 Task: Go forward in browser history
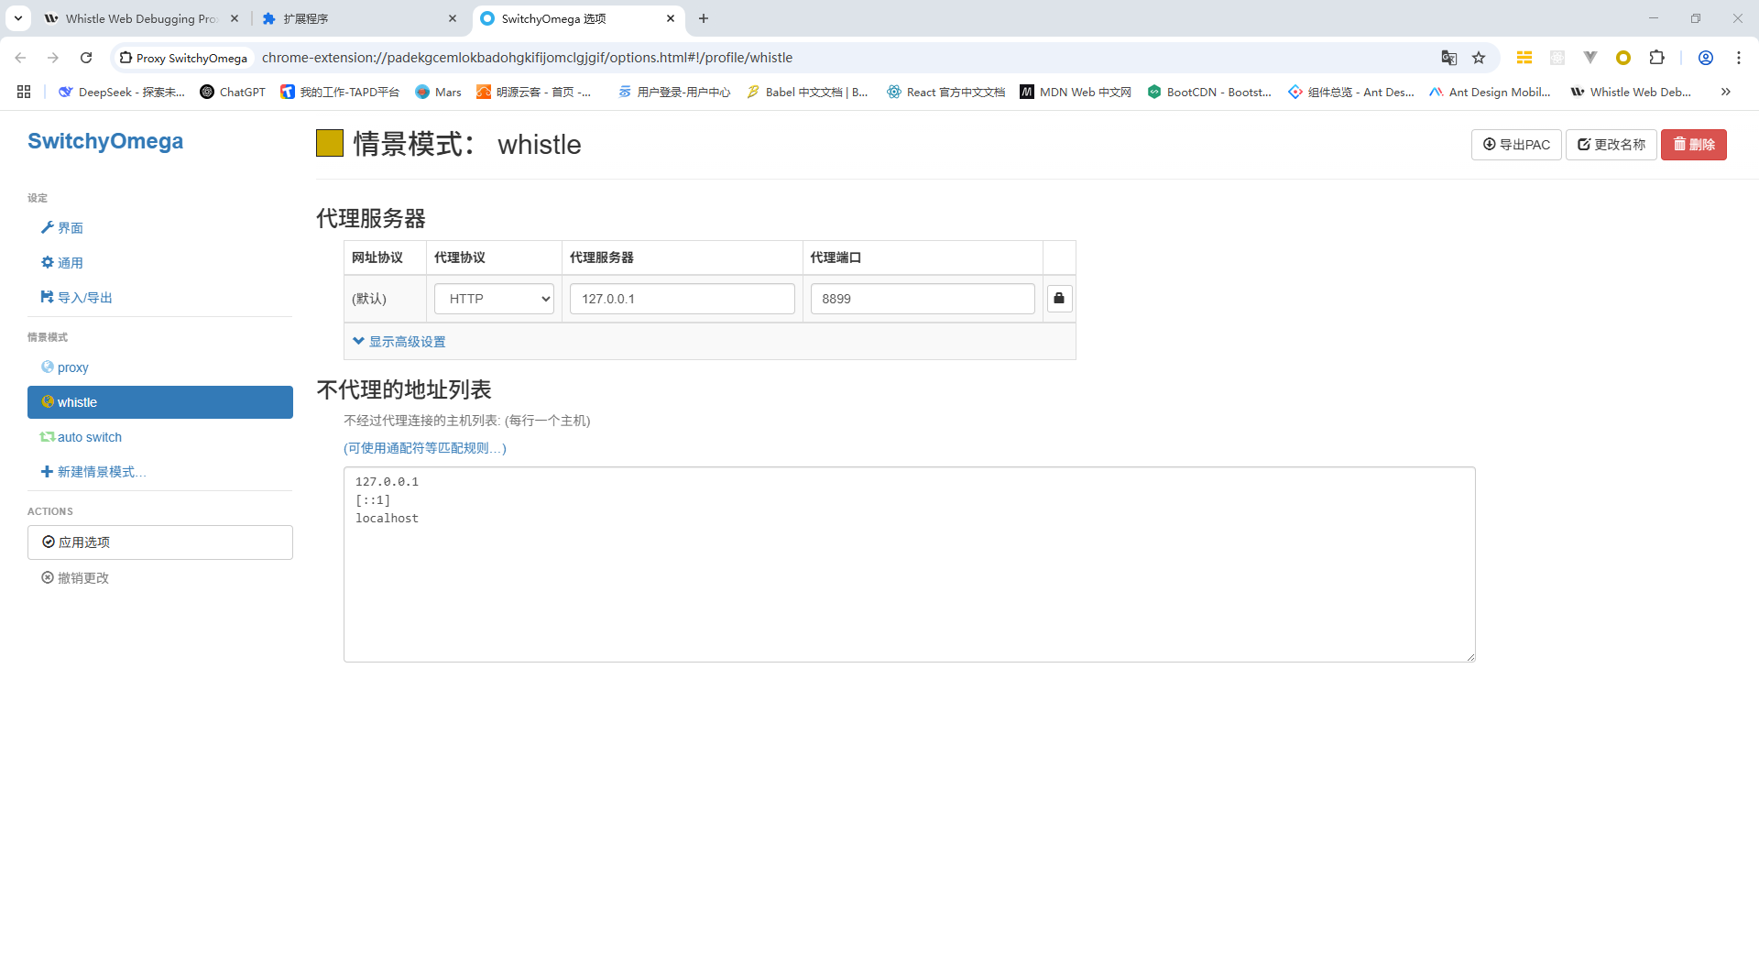pos(53,58)
